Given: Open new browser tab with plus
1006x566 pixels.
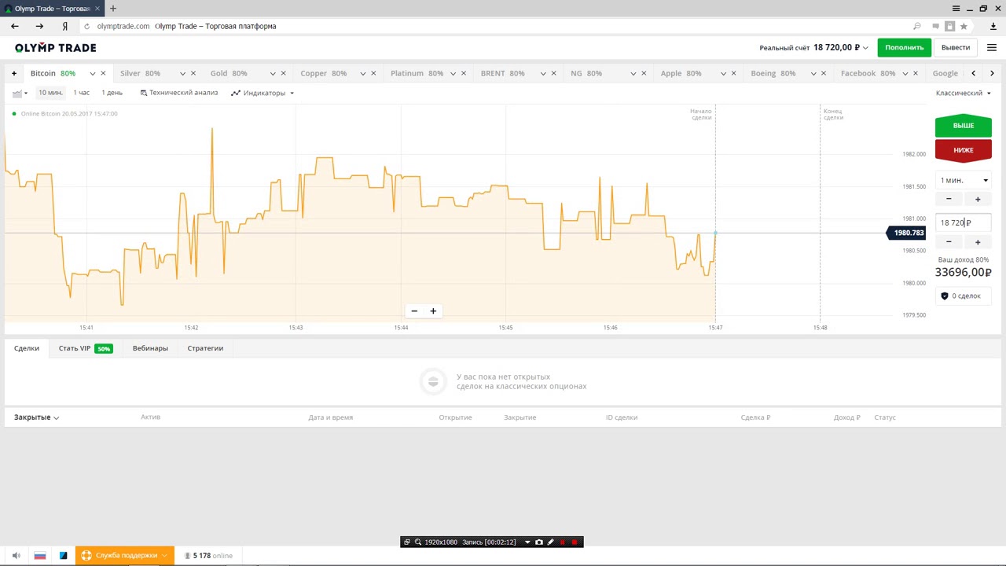Looking at the screenshot, I should click(x=113, y=9).
